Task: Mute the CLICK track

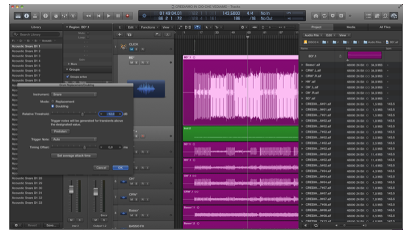Action: point(131,49)
